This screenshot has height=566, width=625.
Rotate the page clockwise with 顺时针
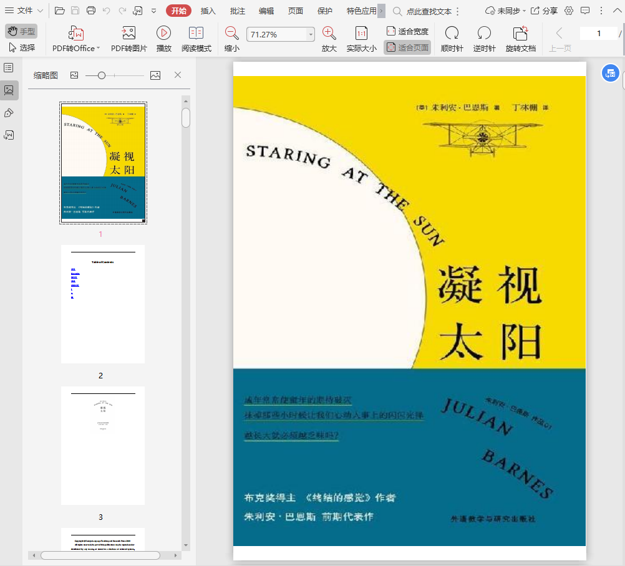(452, 34)
